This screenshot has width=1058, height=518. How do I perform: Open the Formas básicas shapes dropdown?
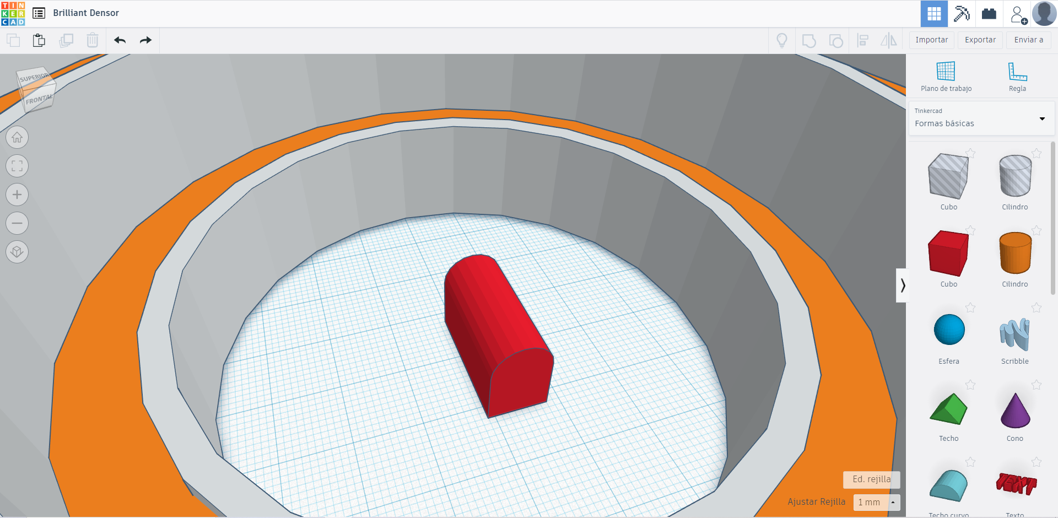(981, 118)
